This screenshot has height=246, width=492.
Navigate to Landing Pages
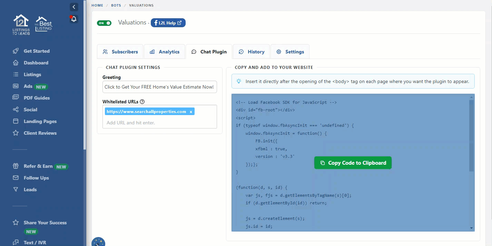coord(39,121)
